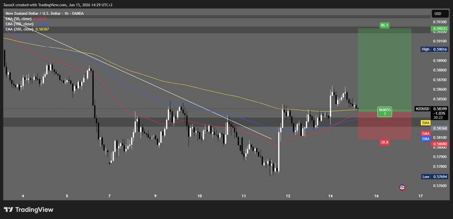Click date 12 on the time axis
The width and height of the screenshot is (453, 219).
pos(288,196)
